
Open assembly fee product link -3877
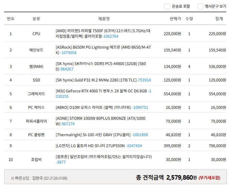tap(61, 162)
